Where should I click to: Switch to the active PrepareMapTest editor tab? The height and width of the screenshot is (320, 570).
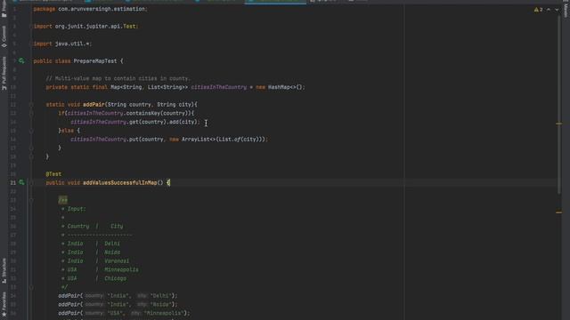coord(275,2)
